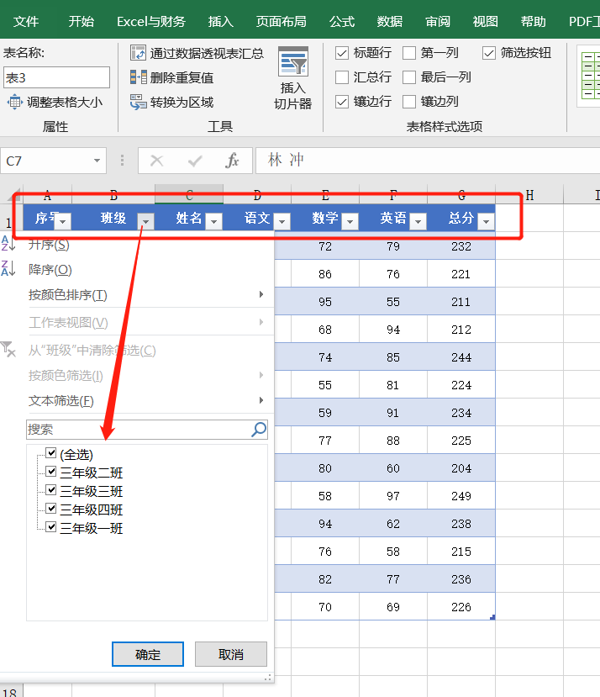Image resolution: width=600 pixels, height=697 pixels.
Task: Disable the 筛选按钮 filter button checkbox
Action: (489, 53)
